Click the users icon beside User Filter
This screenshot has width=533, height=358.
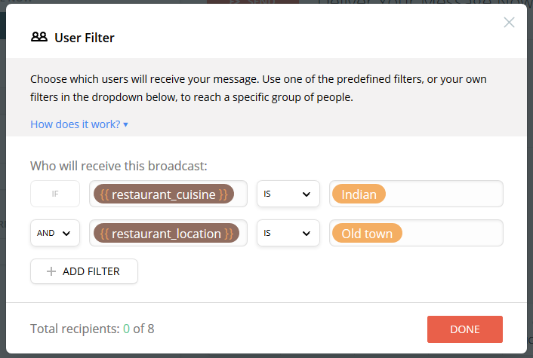coord(39,37)
